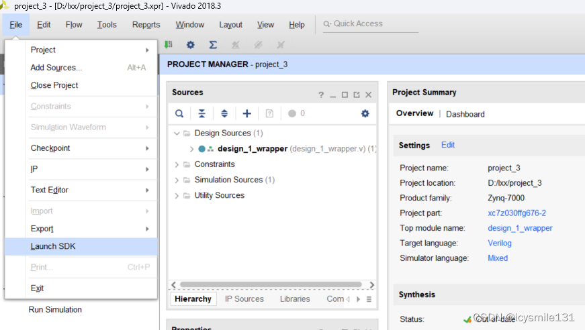Click the question-mark file info icon in Sources toolbar
Screen dimensions: 585x330
[269, 113]
